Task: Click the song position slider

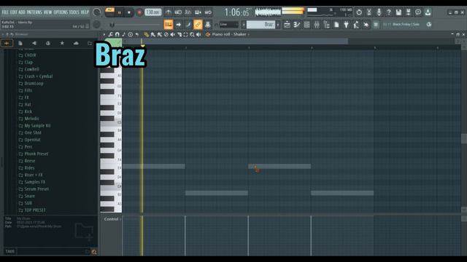Action: (136, 25)
